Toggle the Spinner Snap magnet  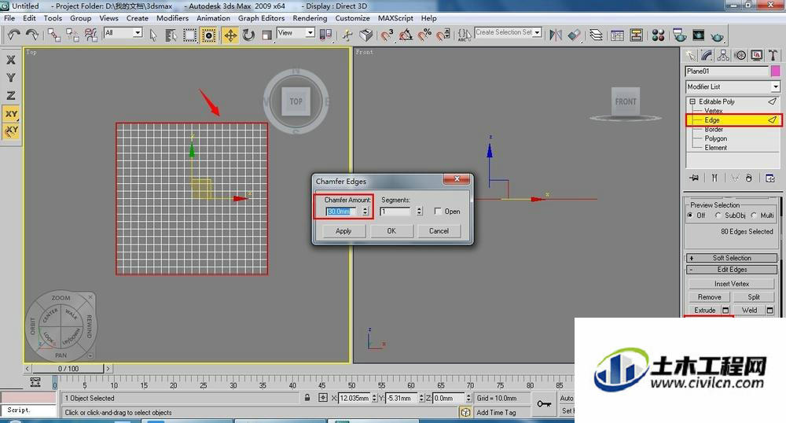[443, 35]
